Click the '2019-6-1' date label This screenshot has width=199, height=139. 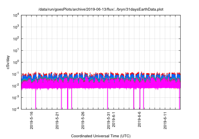(113, 119)
